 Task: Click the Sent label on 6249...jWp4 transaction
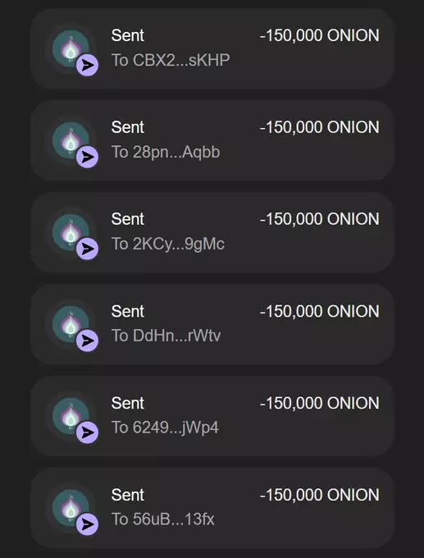(x=128, y=403)
